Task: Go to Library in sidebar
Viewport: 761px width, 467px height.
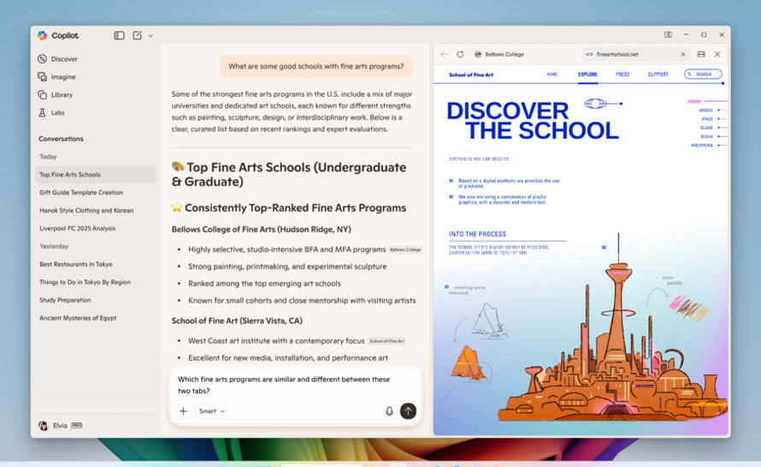Action: point(61,95)
